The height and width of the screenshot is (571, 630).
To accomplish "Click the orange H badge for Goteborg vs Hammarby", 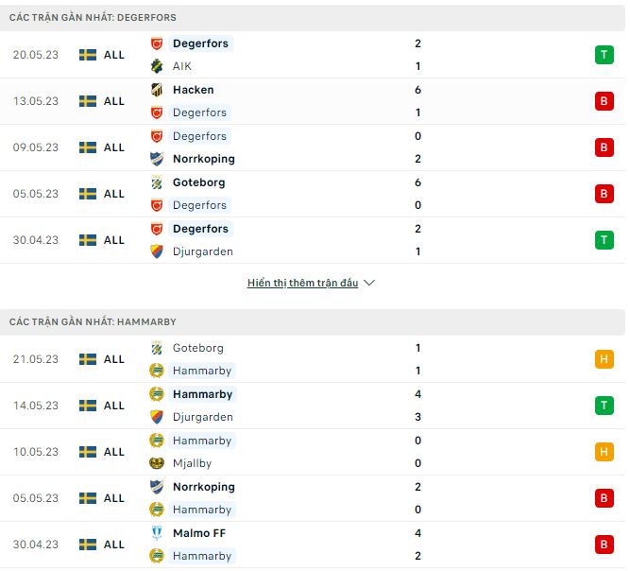I will point(604,359).
